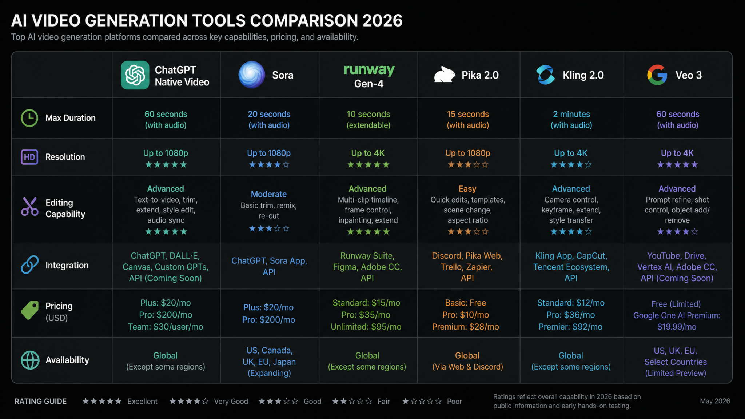This screenshot has height=419, width=745.
Task: Click Pika's 'Easy' editing label
Action: [467, 189]
